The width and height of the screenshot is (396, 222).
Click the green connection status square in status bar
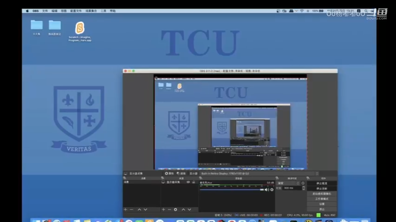click(318, 215)
